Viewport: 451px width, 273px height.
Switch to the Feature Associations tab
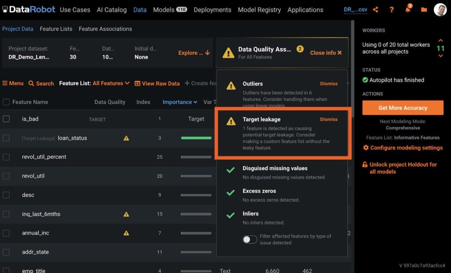105,29
